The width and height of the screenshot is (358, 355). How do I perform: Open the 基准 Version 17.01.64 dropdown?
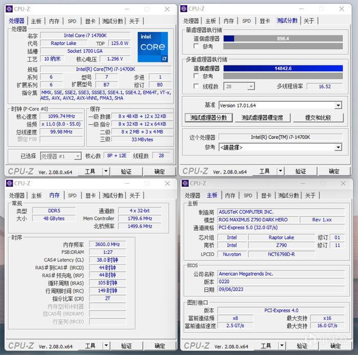click(339, 105)
